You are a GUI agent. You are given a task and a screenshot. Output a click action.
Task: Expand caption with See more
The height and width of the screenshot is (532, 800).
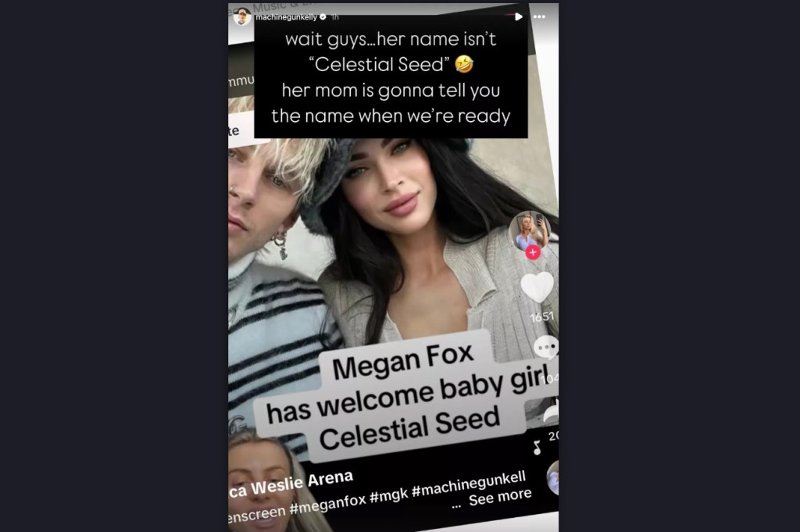(500, 498)
